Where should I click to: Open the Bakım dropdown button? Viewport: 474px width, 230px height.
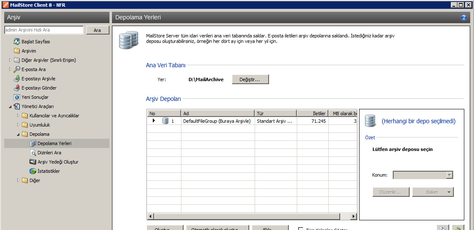pyautogui.click(x=433, y=192)
